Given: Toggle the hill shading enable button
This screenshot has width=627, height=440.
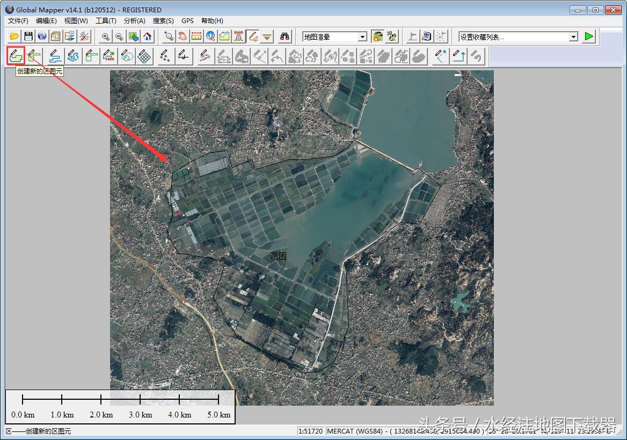Looking at the screenshot, I should coord(378,36).
